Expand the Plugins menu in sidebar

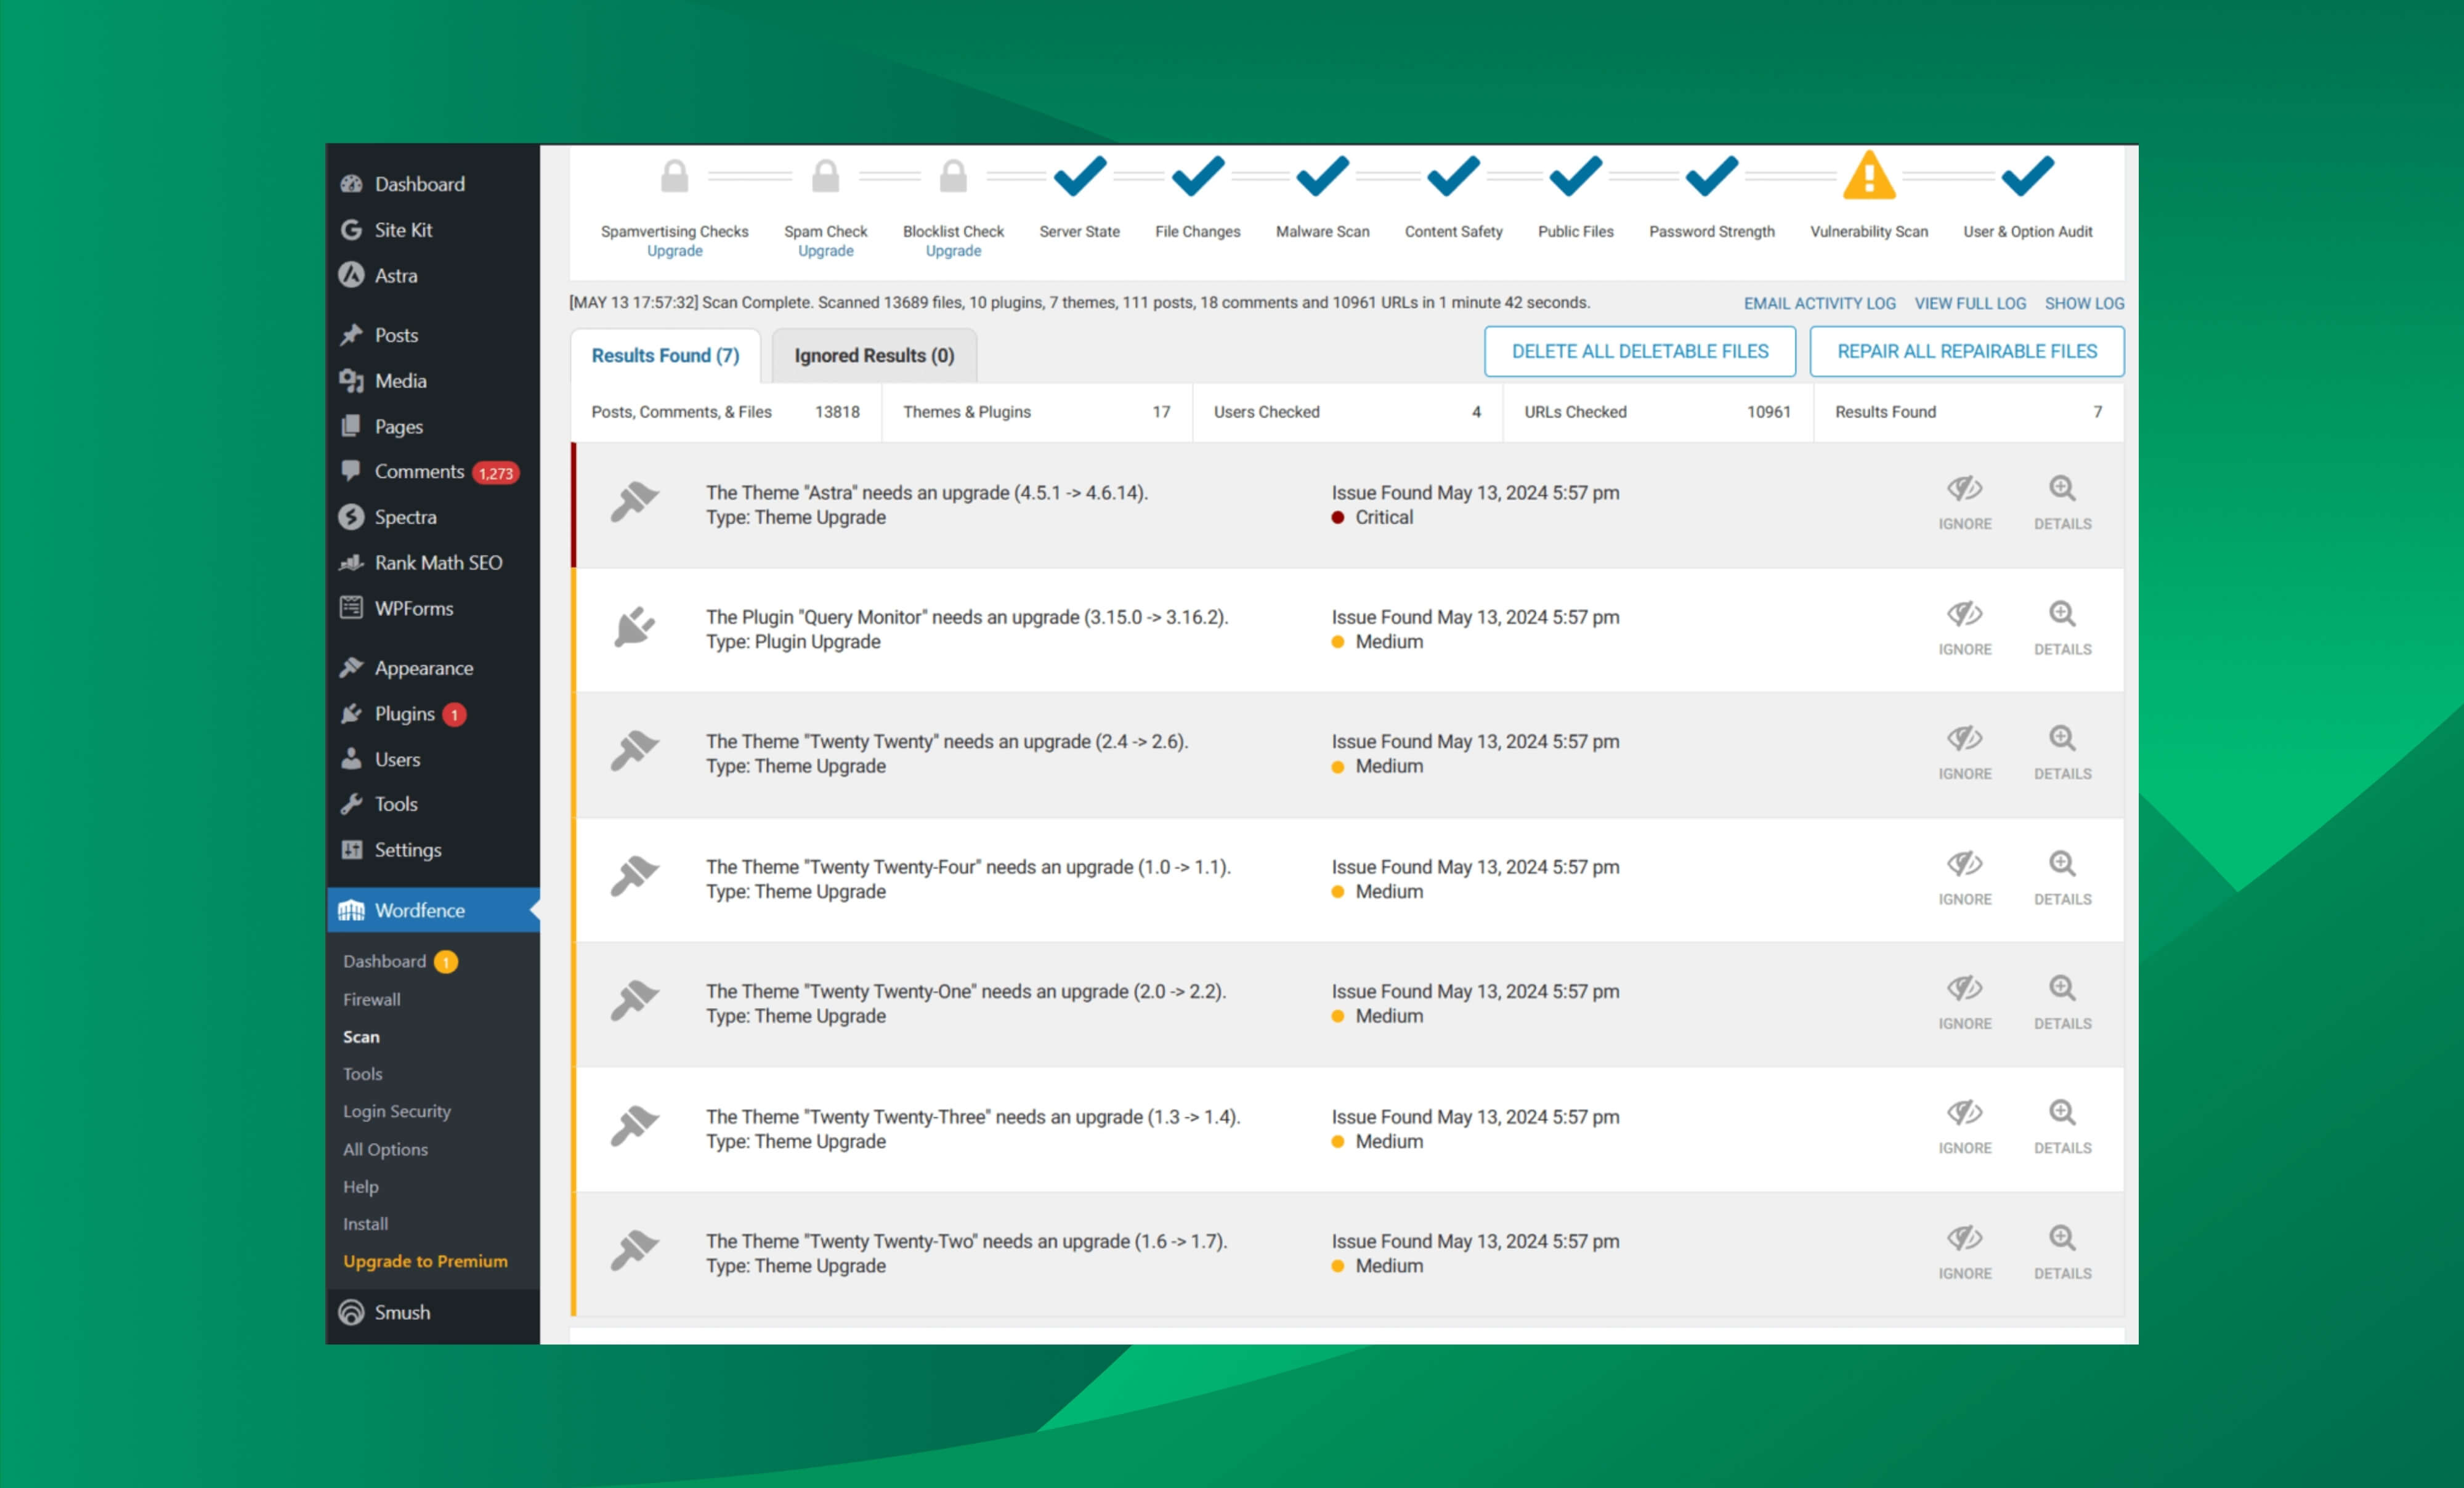point(404,714)
